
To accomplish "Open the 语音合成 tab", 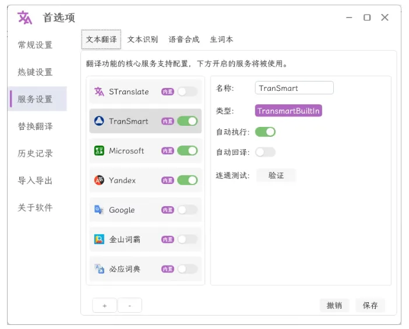I will click(x=184, y=40).
